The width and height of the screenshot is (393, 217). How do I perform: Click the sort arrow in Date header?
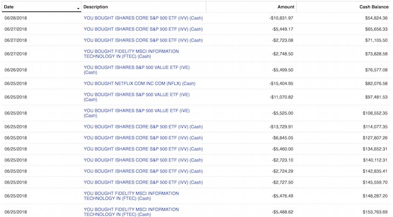point(79,9)
